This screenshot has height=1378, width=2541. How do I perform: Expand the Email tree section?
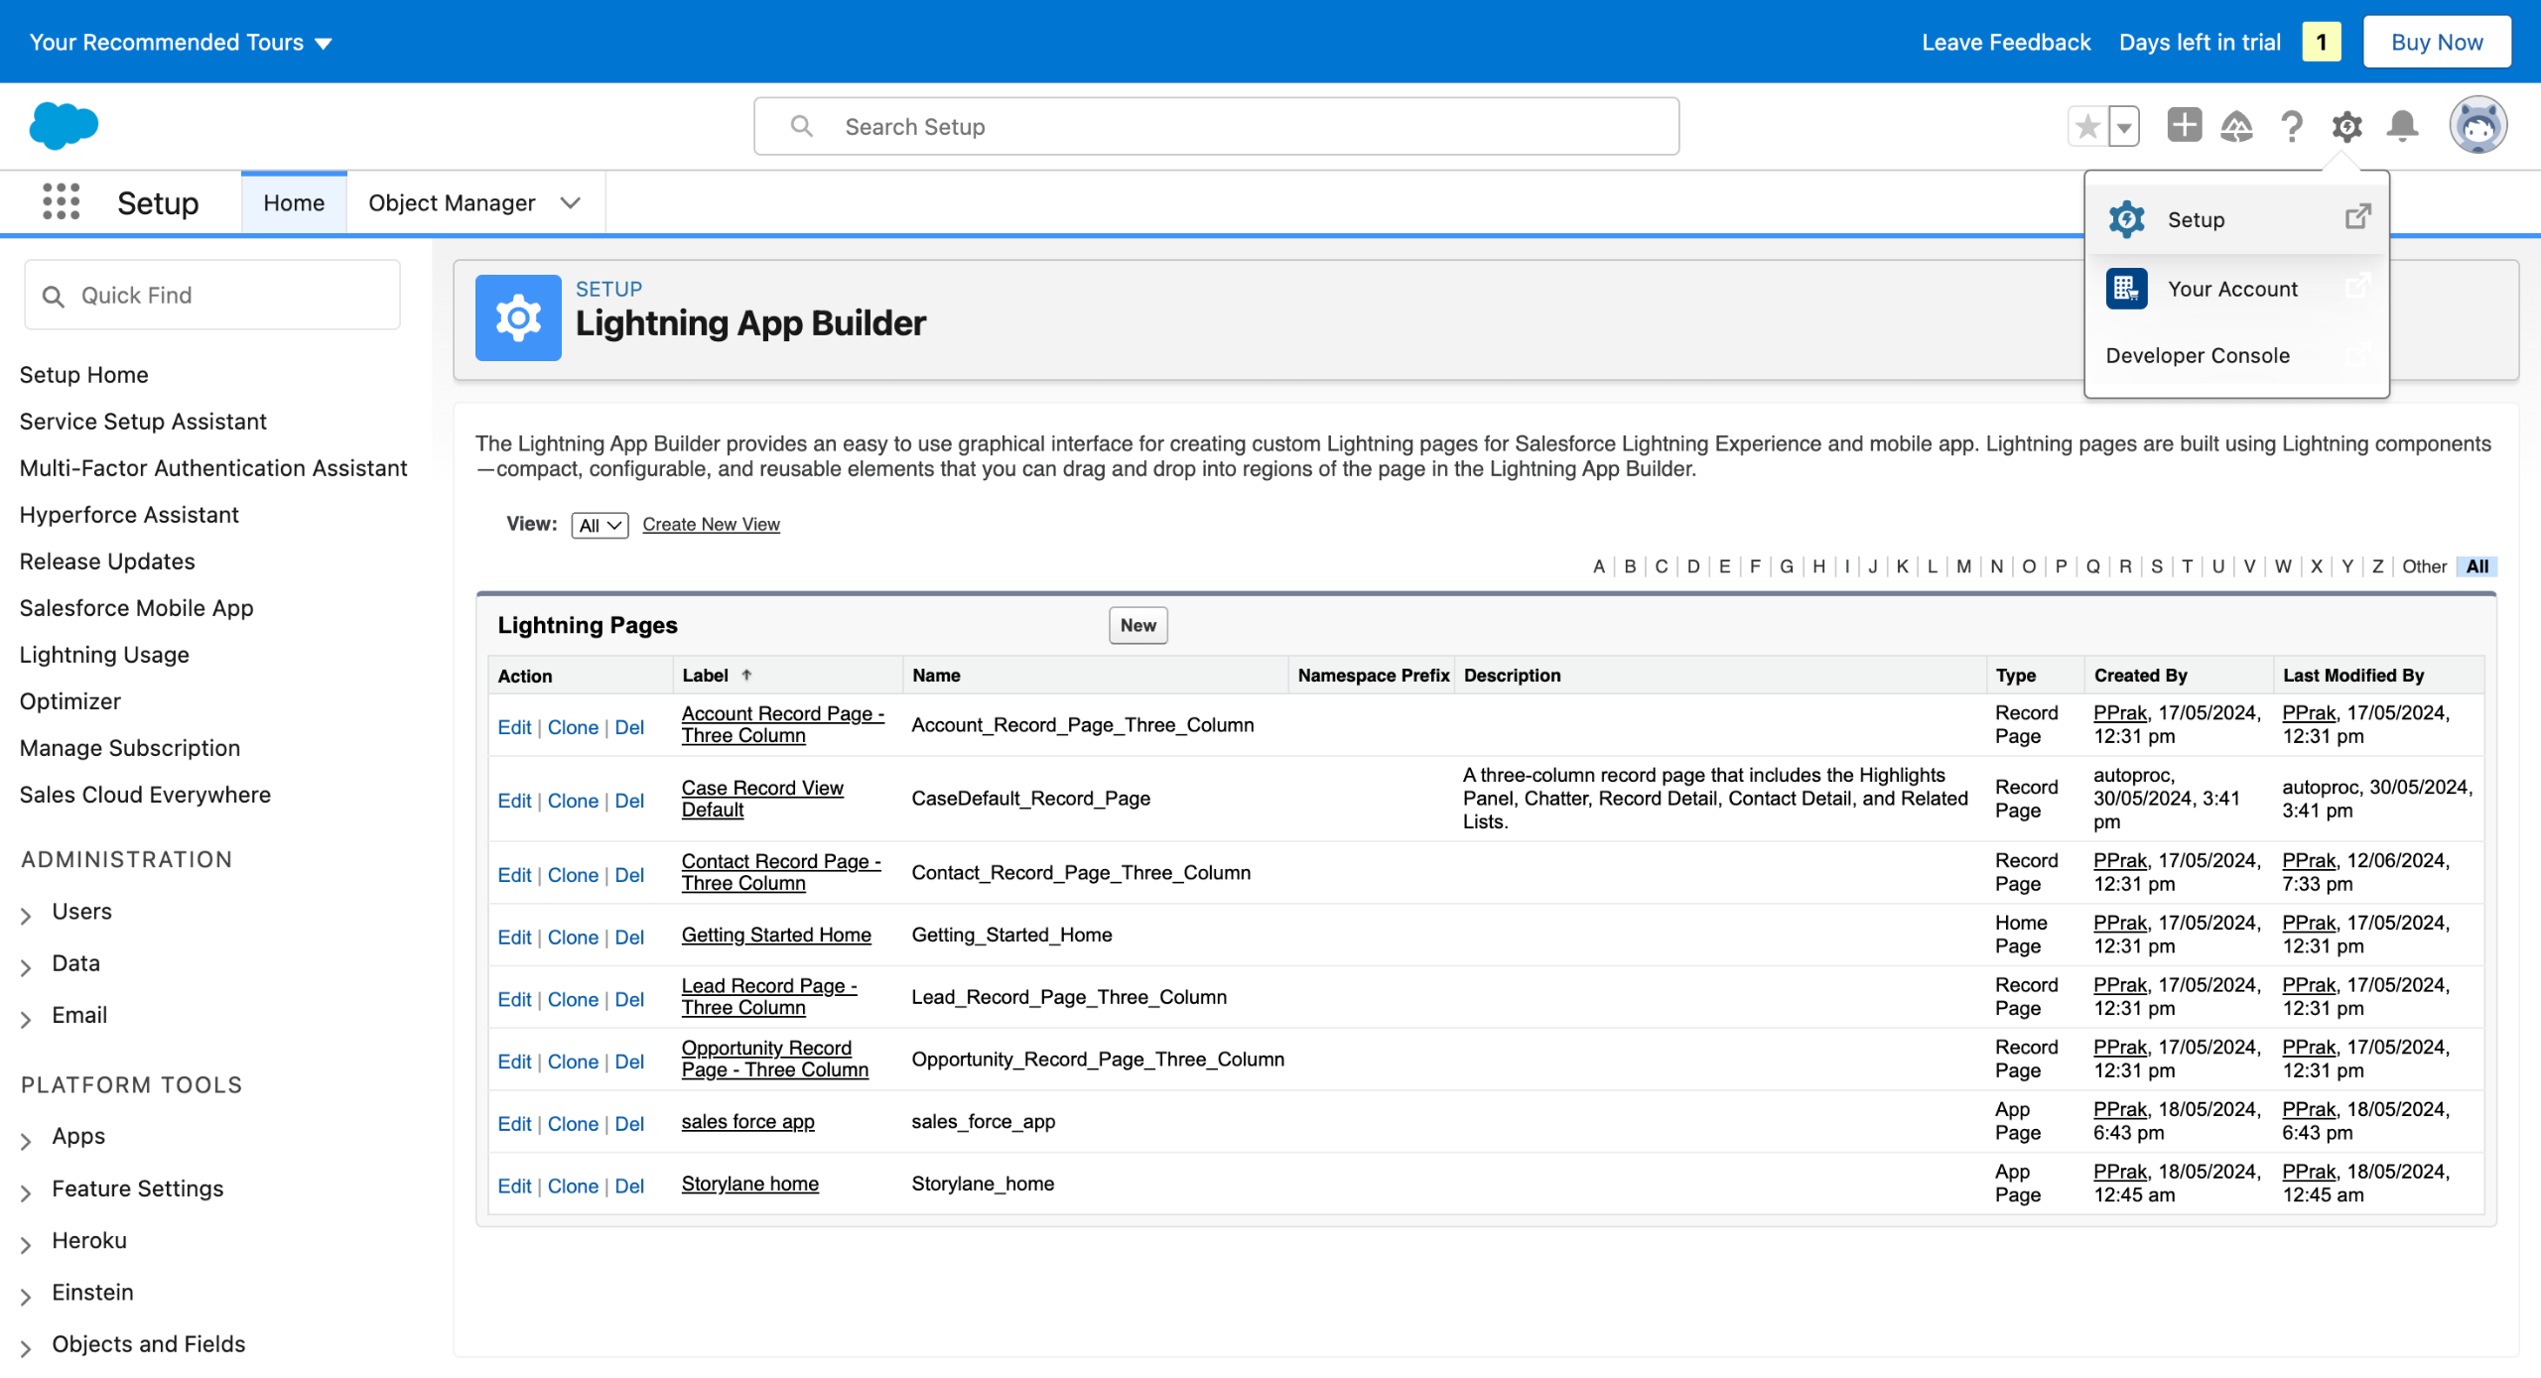[26, 1018]
